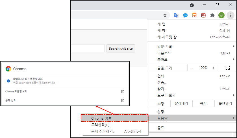
Task: Open the Extensions puzzle piece menu
Action: [x=212, y=15]
